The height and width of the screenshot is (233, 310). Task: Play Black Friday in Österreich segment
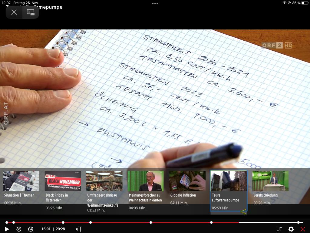pyautogui.click(x=63, y=181)
